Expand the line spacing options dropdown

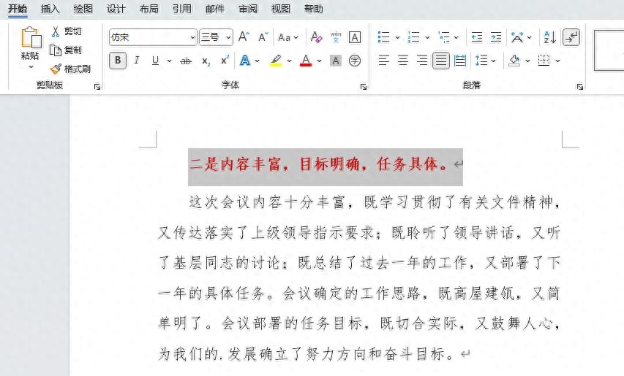click(494, 61)
